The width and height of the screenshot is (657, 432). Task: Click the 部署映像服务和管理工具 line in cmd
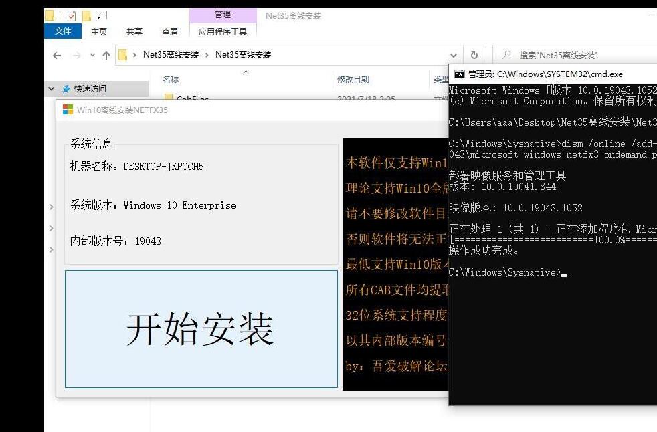coord(507,175)
